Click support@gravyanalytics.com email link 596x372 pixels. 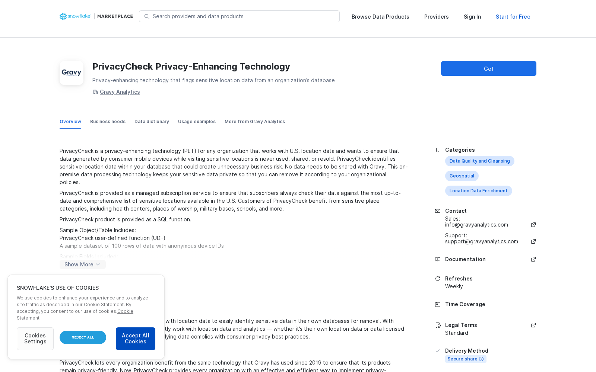(x=482, y=241)
